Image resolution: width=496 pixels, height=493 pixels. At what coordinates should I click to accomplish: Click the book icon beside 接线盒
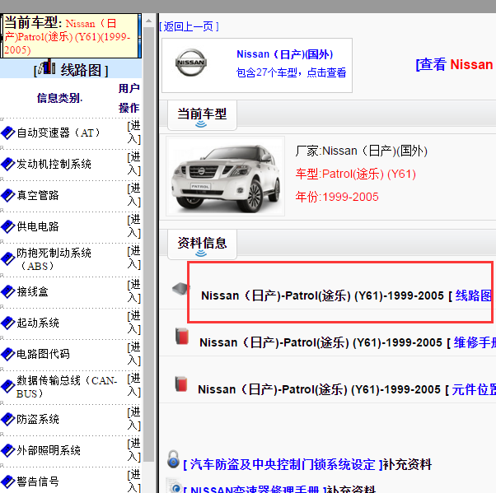(8, 291)
